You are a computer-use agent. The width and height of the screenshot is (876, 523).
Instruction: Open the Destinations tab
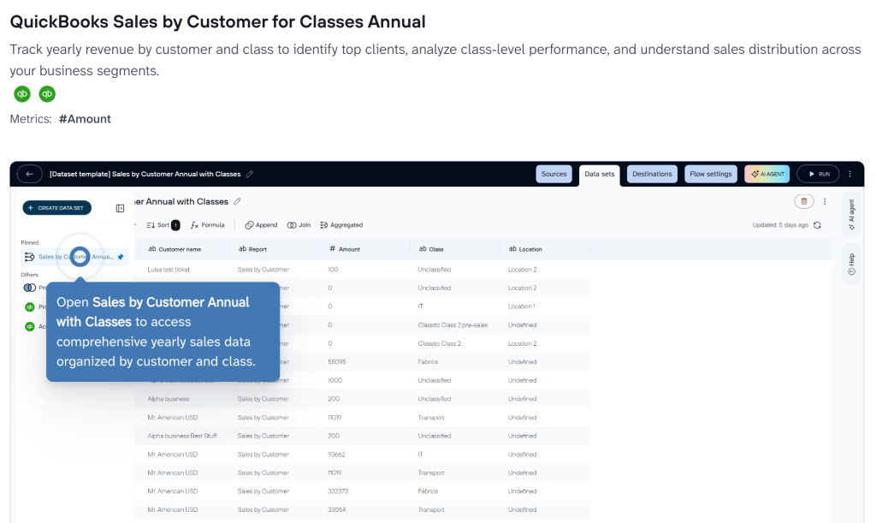(x=652, y=174)
